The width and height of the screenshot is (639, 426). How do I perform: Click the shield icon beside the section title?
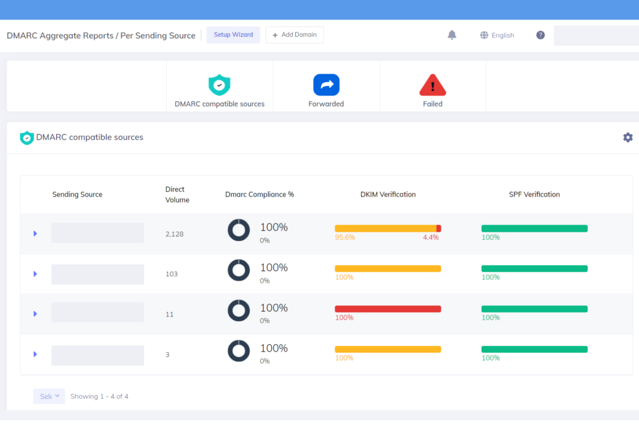[x=27, y=138]
